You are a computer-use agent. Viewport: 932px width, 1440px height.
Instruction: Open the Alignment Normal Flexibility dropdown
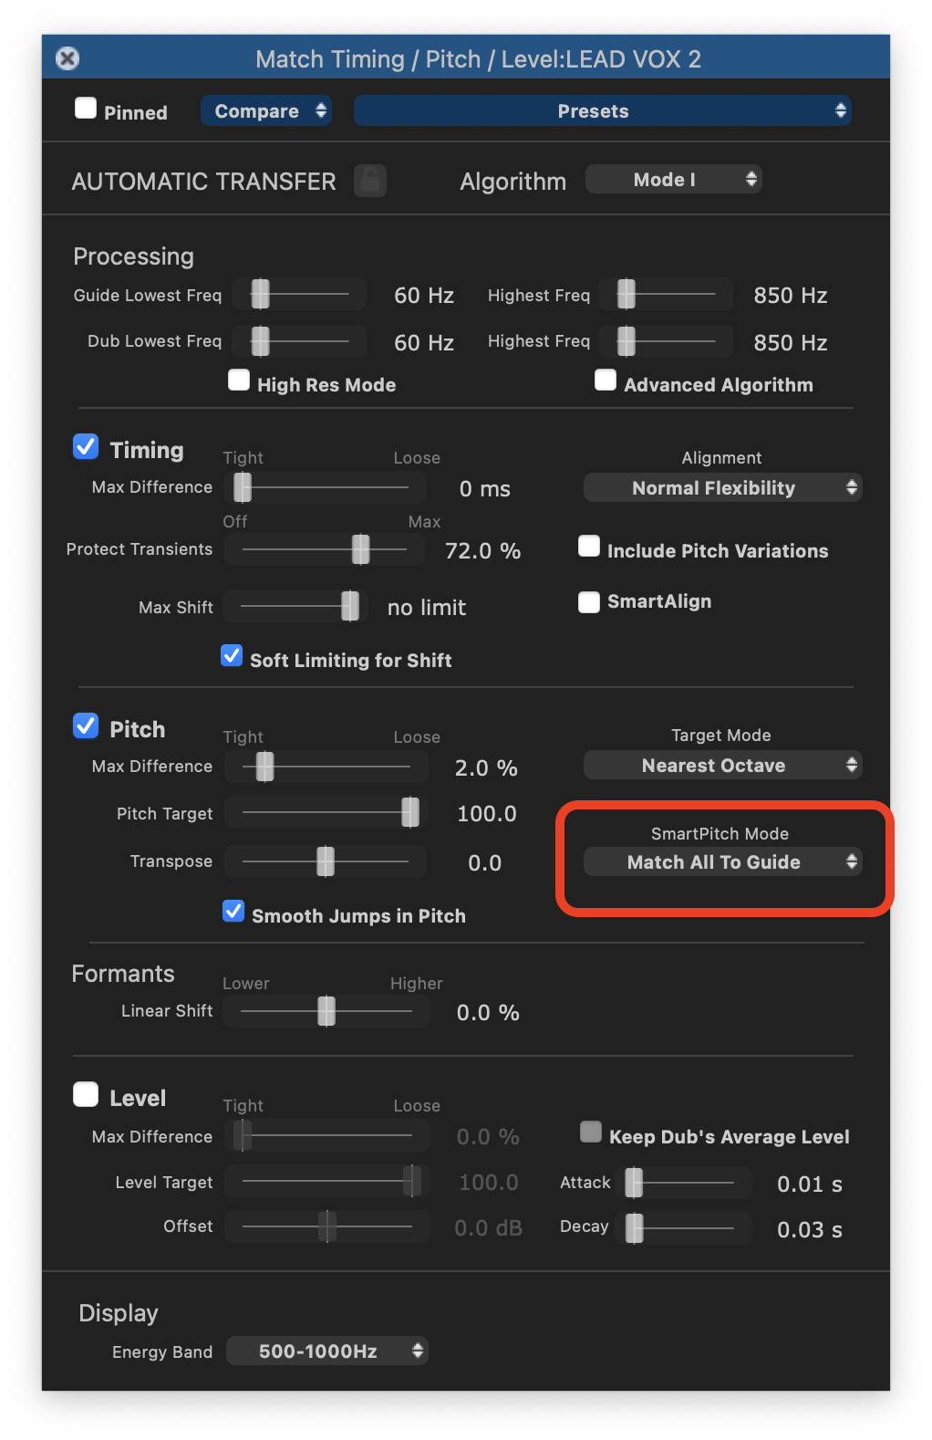721,487
